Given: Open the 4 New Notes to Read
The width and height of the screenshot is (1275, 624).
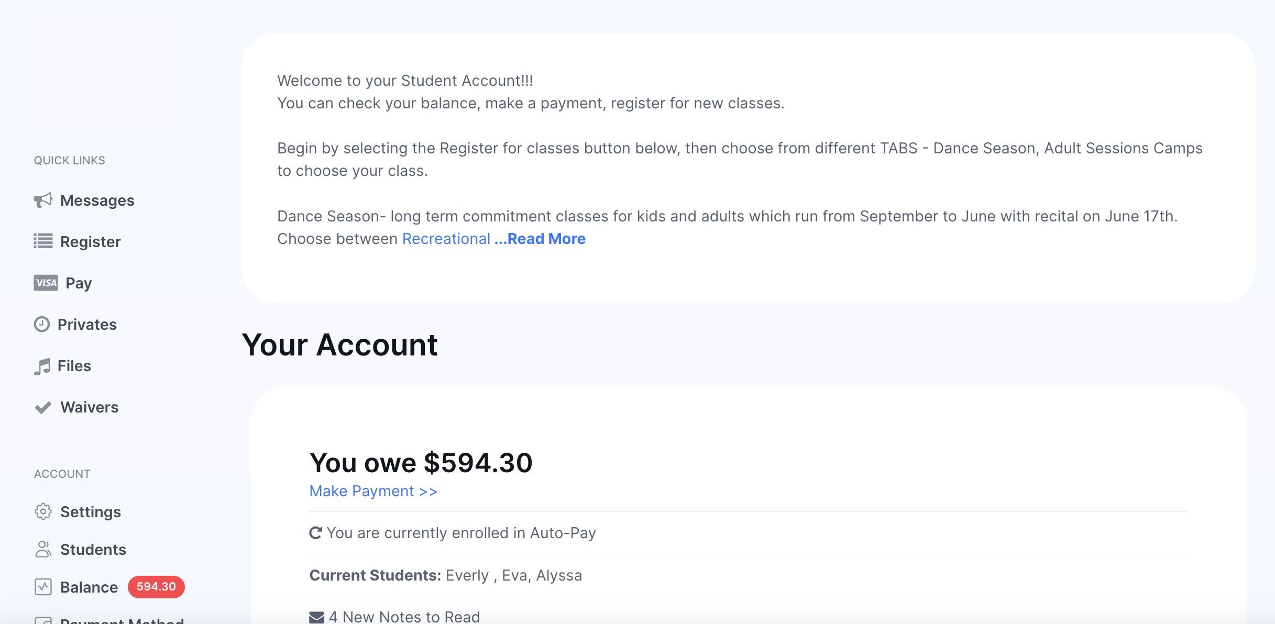Looking at the screenshot, I should (x=404, y=617).
